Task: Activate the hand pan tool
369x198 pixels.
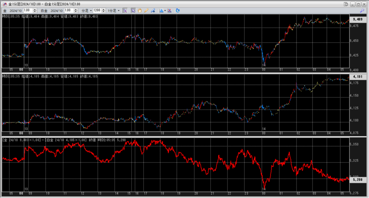Action: point(140,10)
